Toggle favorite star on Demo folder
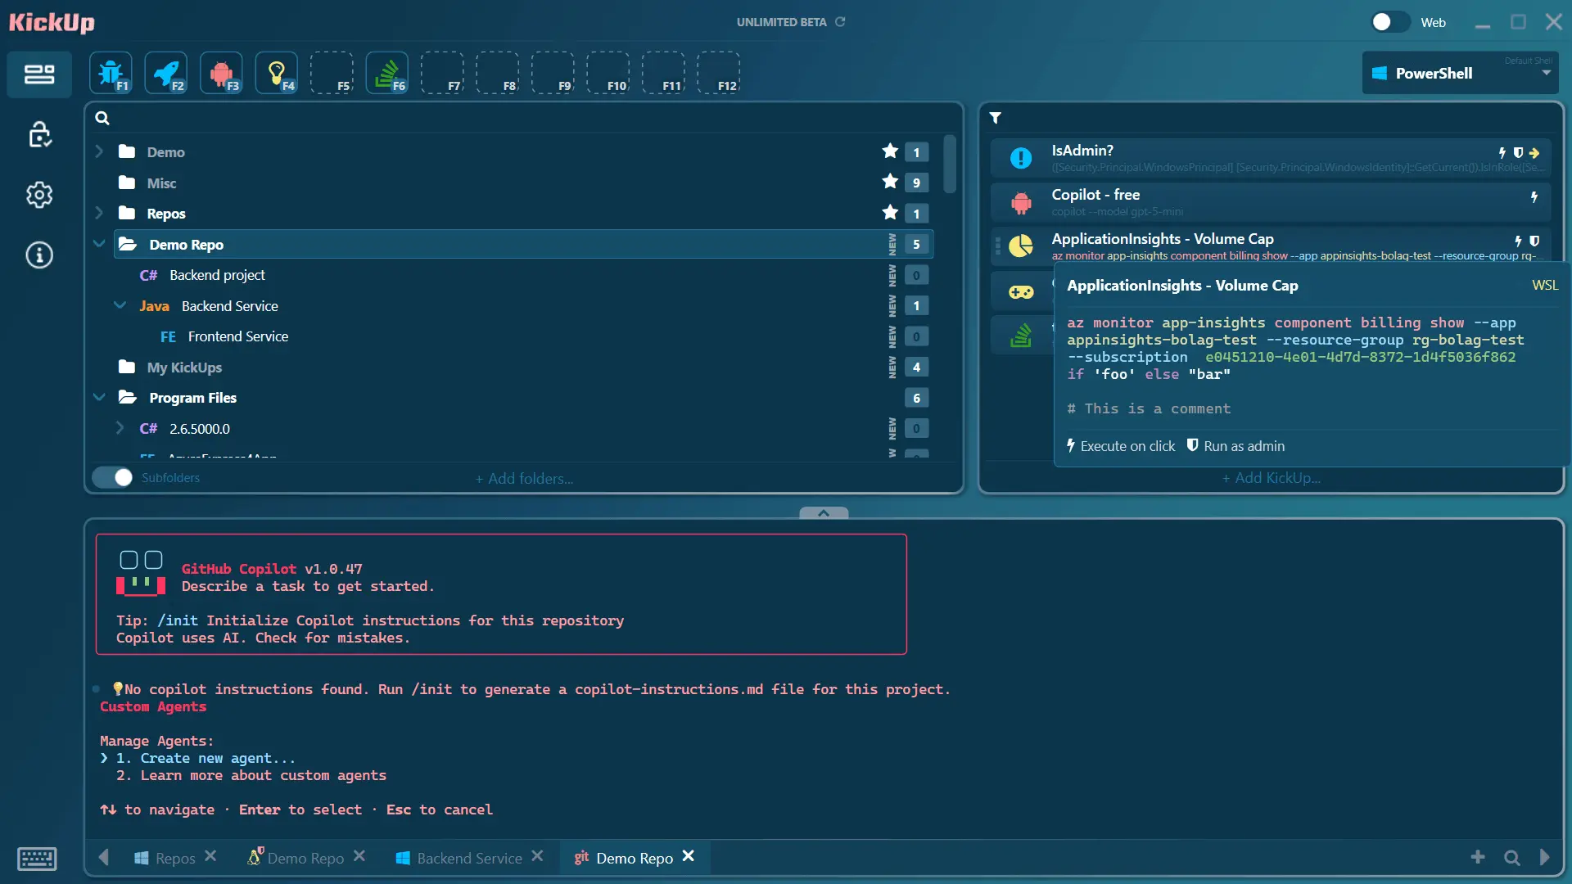 [890, 151]
